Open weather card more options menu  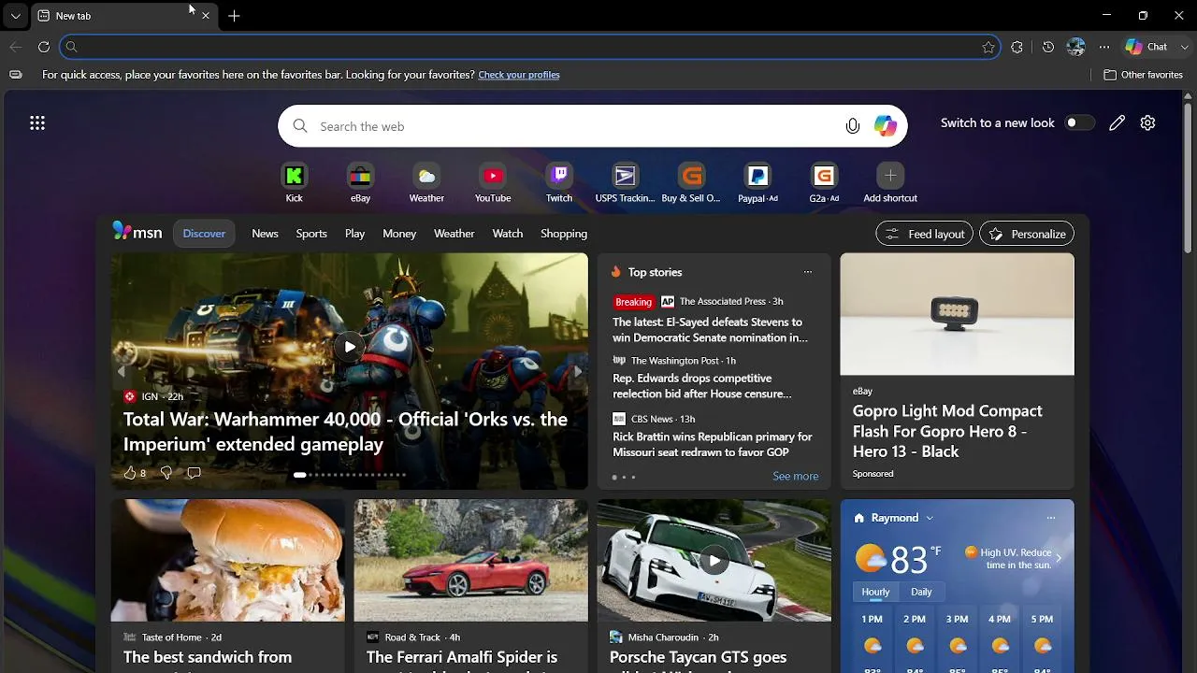coord(1051,518)
